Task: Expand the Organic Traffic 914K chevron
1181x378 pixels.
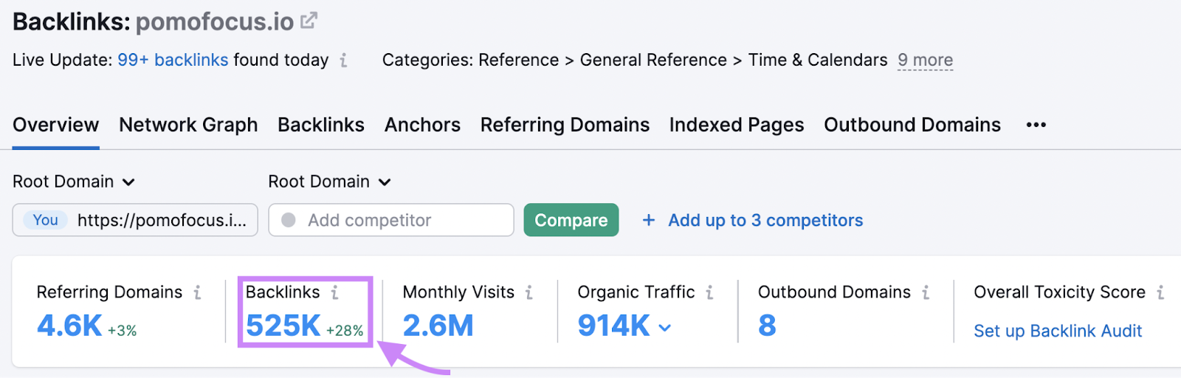Action: coord(665,328)
